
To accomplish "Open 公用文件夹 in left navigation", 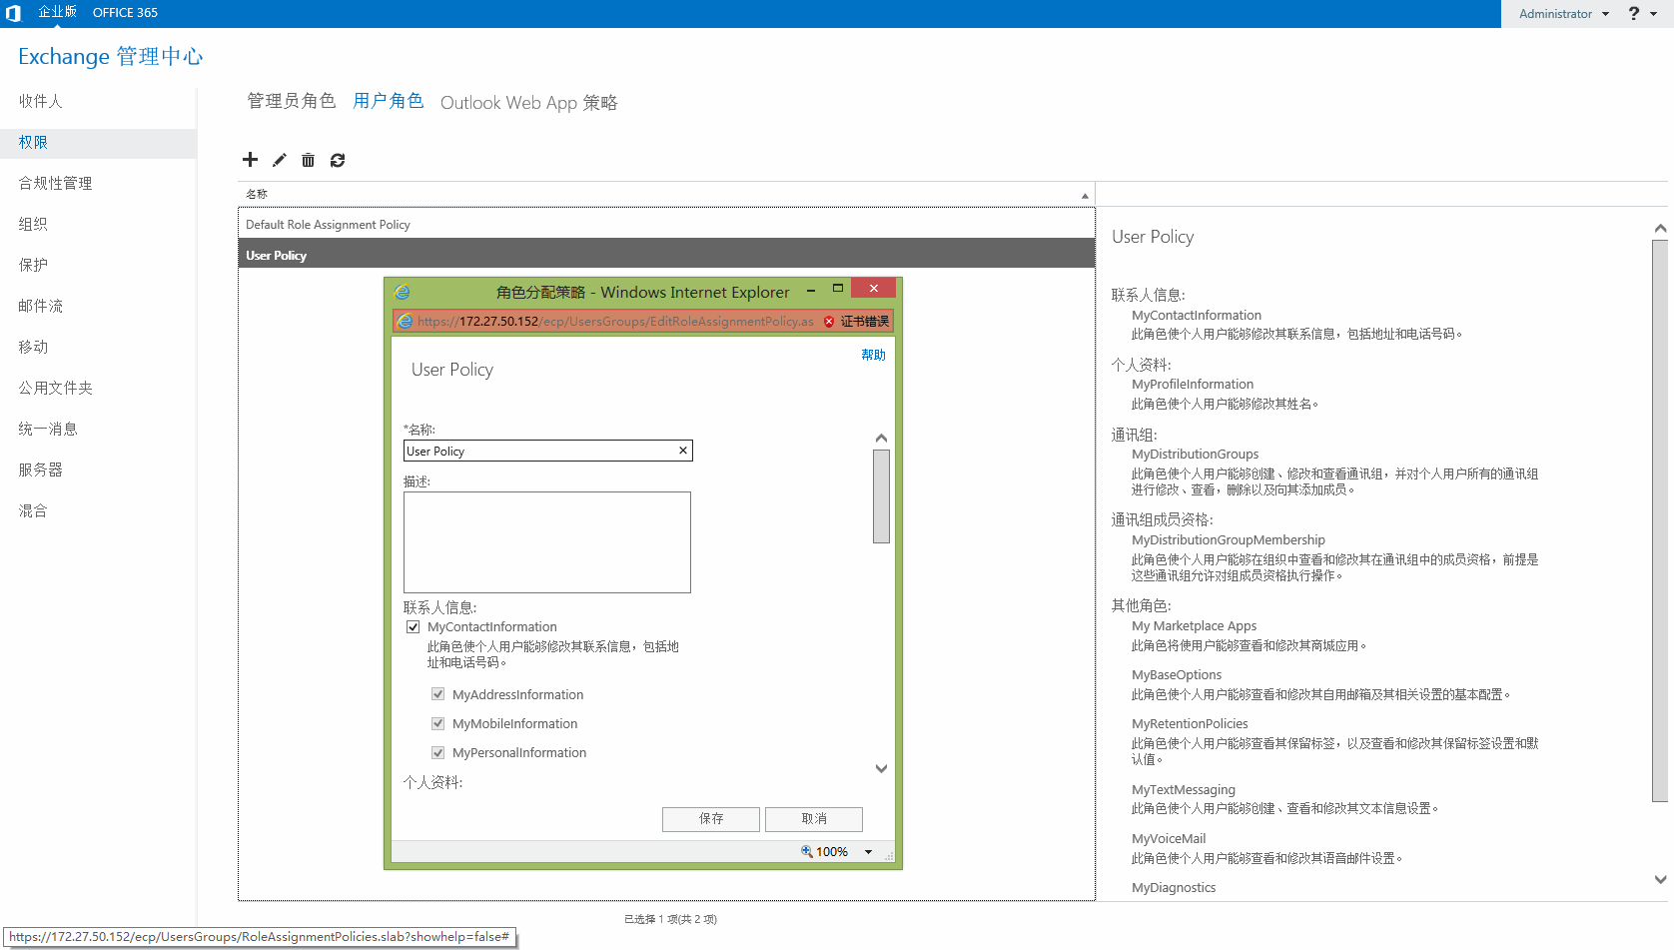I will click(x=56, y=388).
